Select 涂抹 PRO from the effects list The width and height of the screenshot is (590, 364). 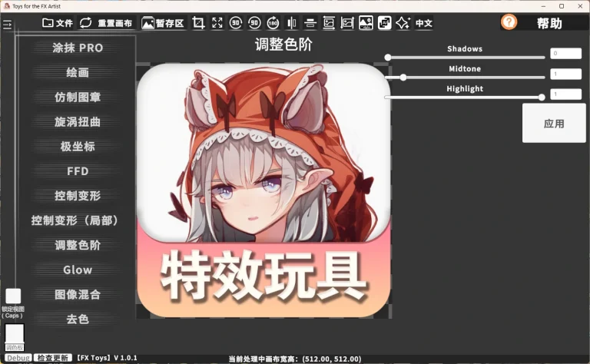78,48
